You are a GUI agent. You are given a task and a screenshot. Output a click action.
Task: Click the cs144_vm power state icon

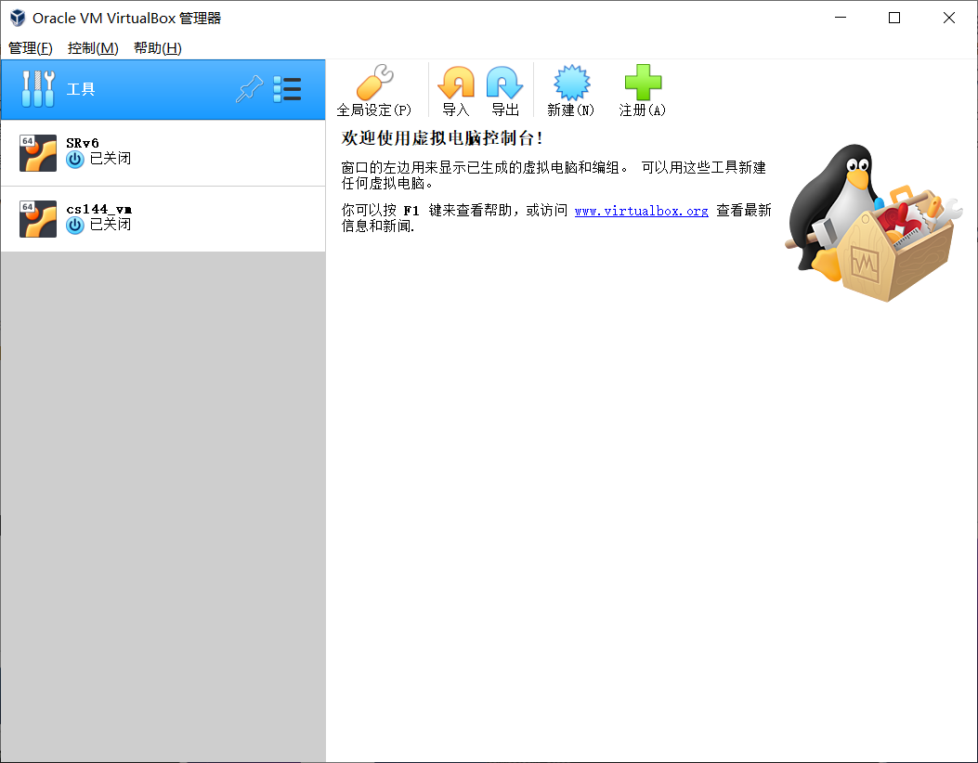coord(75,225)
